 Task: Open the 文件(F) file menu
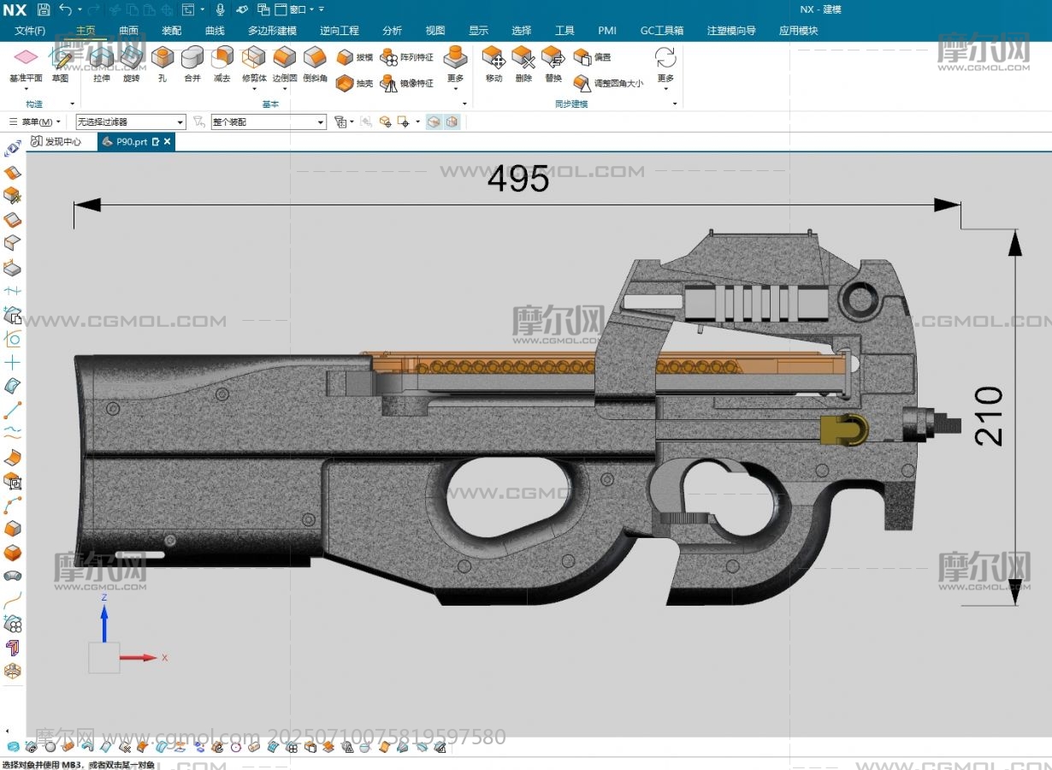tap(30, 31)
